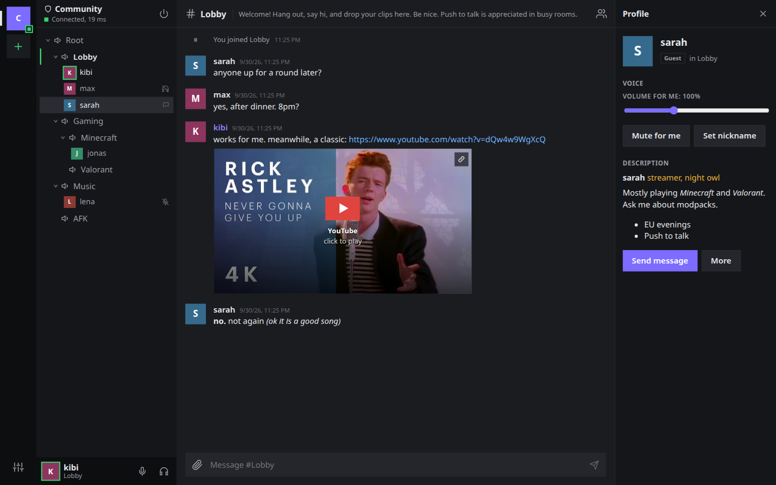Click Mute for me button
This screenshot has height=485, width=776.
point(656,136)
